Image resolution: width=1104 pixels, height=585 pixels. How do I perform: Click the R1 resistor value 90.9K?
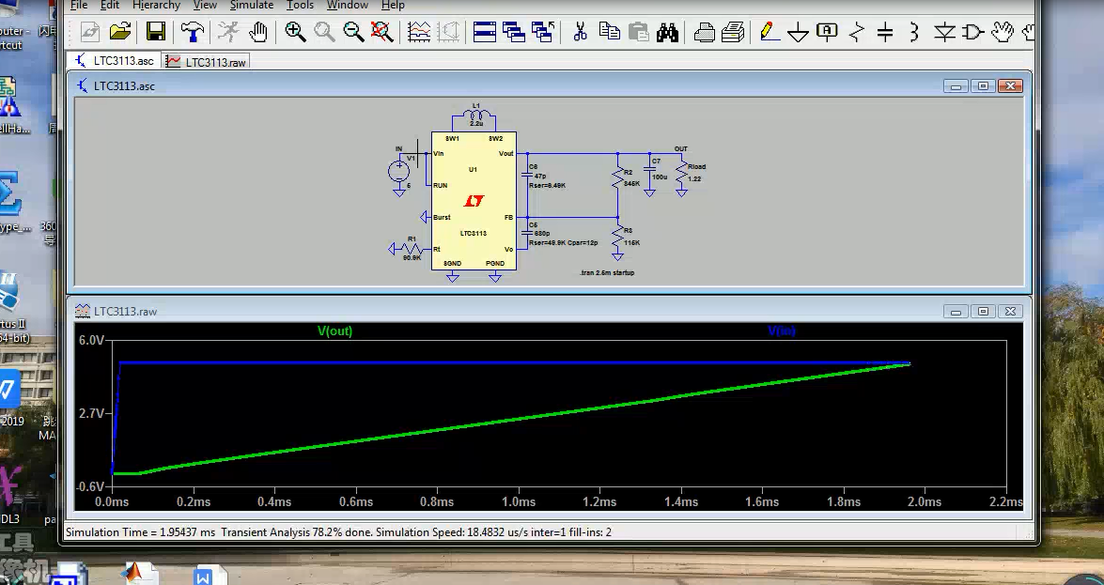pyautogui.click(x=412, y=257)
